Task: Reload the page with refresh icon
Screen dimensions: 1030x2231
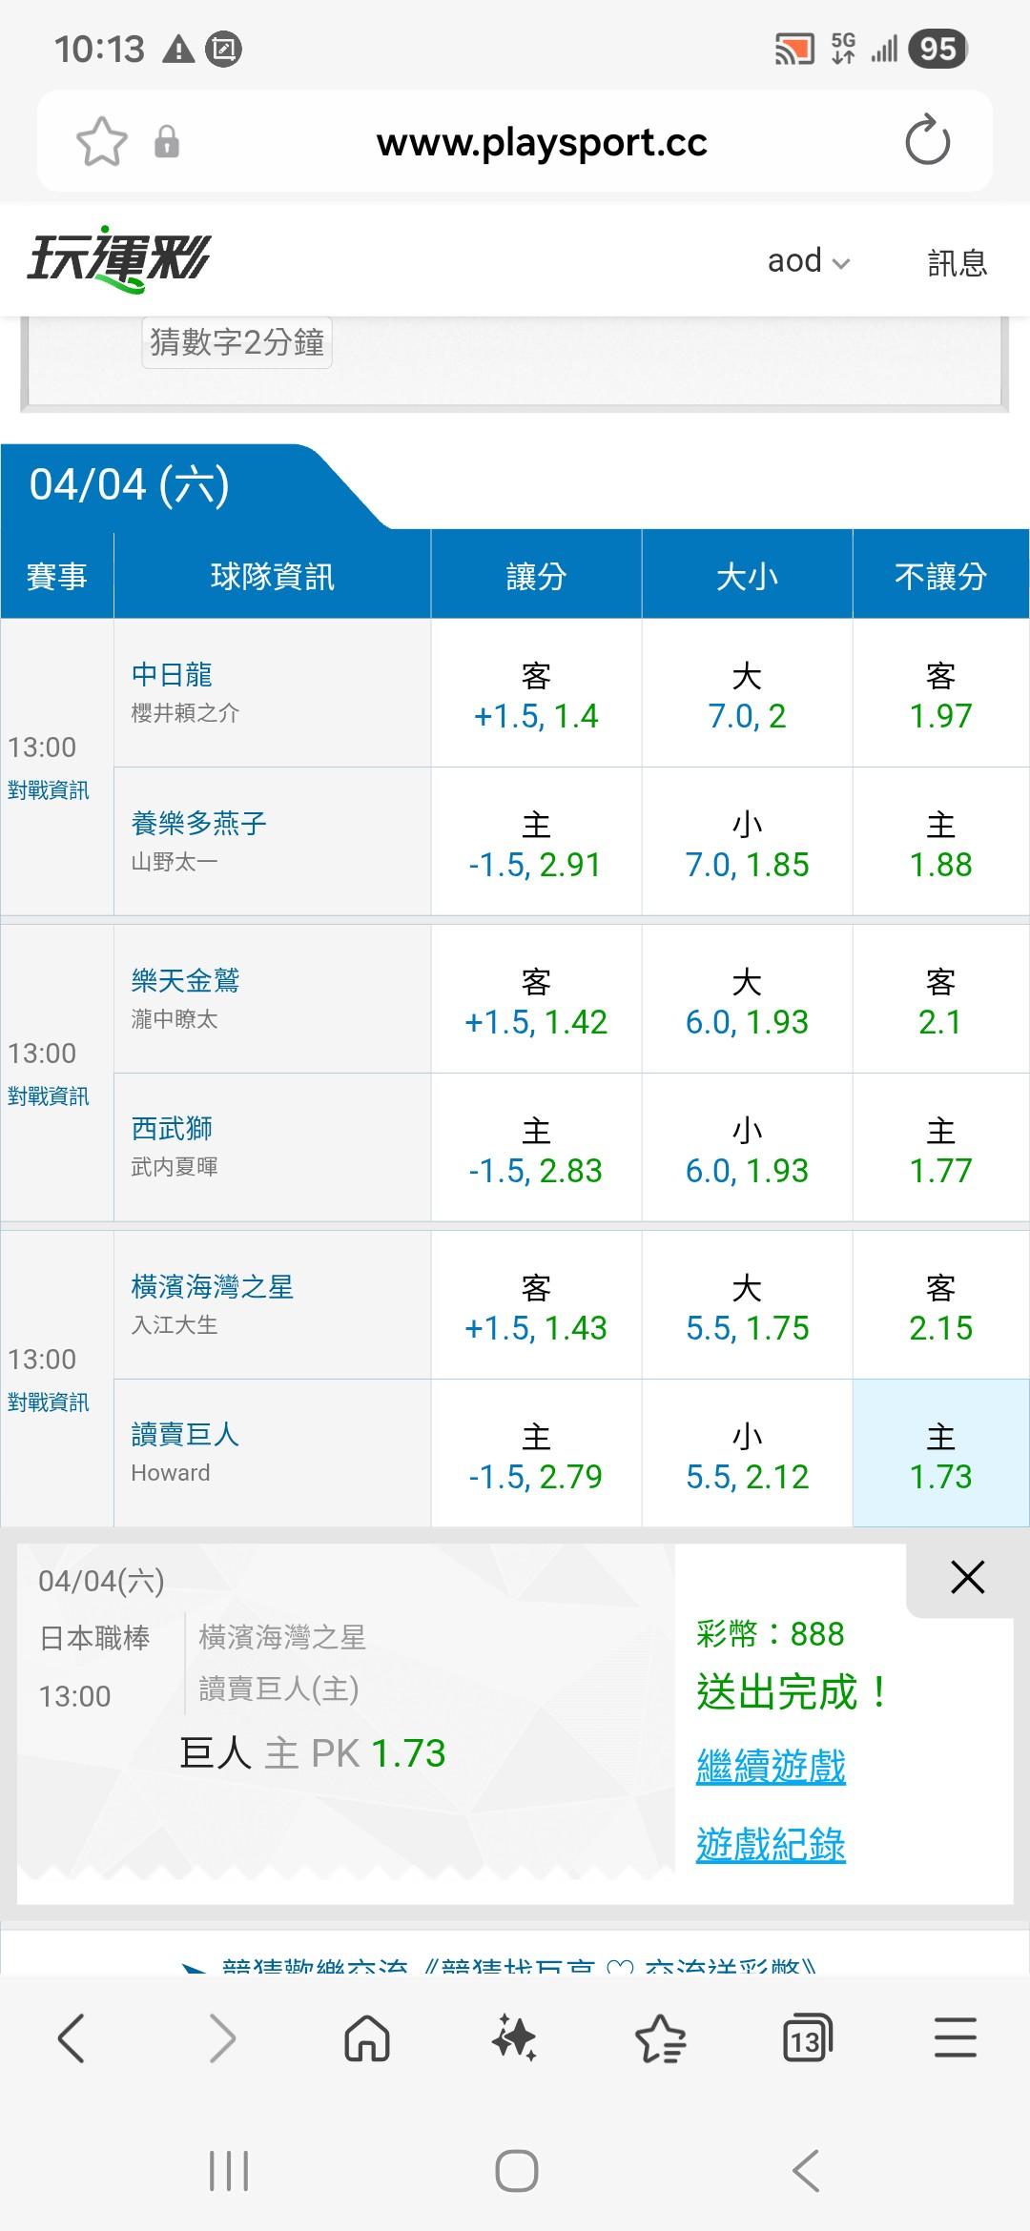Action: click(927, 141)
